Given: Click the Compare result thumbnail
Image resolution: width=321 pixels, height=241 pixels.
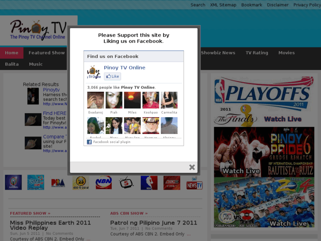Looking at the screenshot, I should 33,143.
